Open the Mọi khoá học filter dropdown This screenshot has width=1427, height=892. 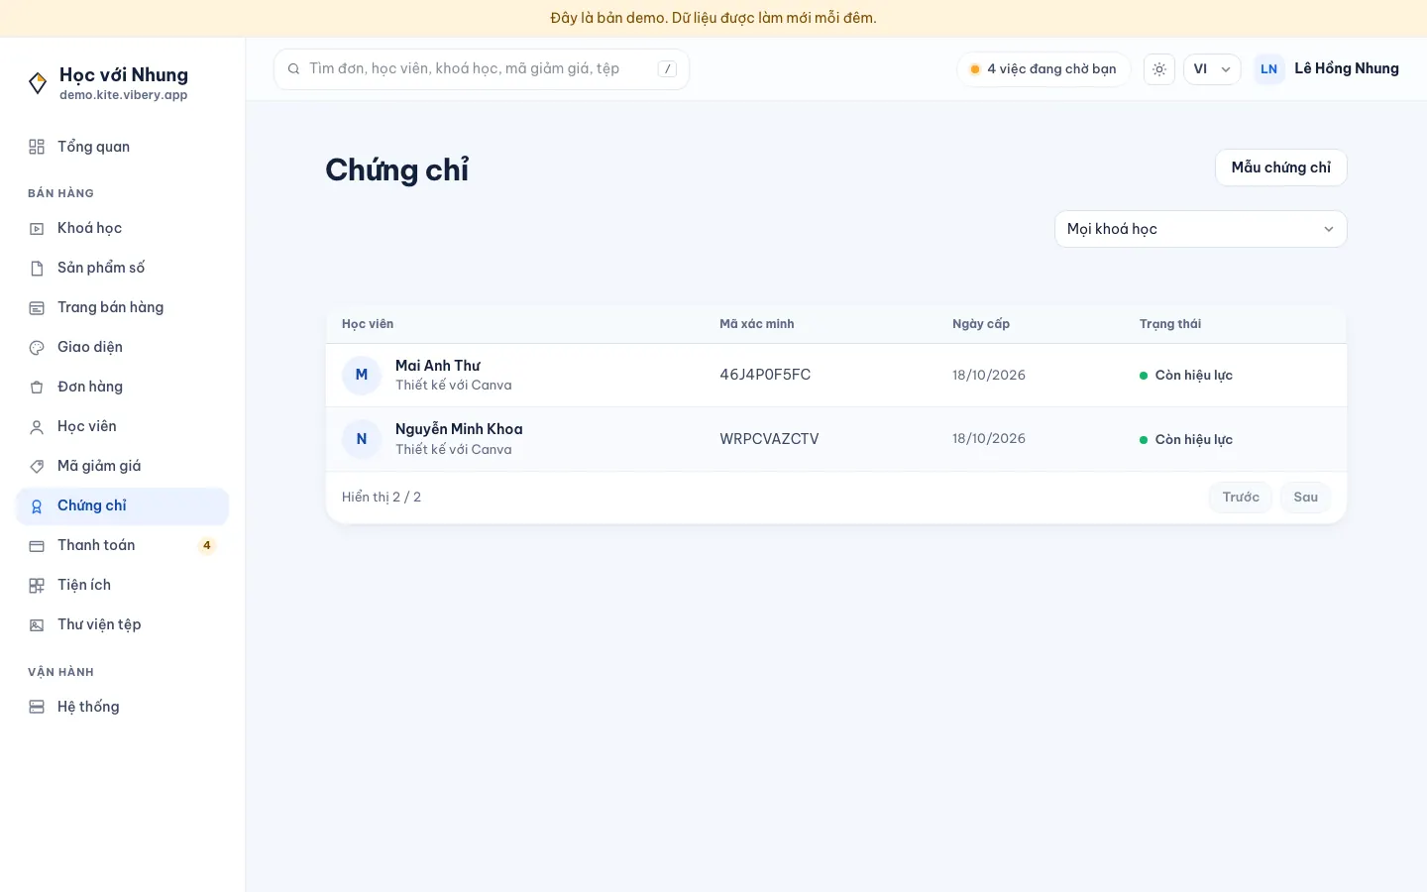pyautogui.click(x=1201, y=229)
